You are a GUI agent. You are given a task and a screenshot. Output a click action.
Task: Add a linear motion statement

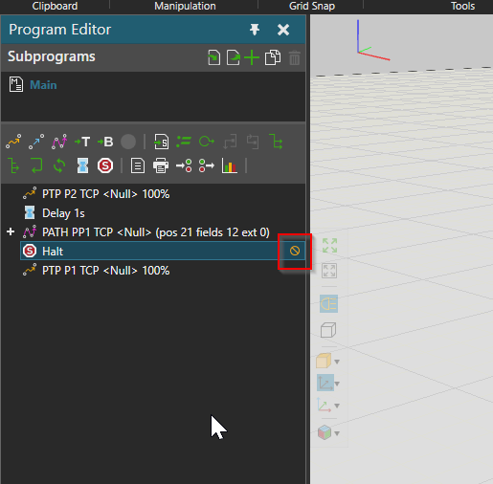(36, 142)
